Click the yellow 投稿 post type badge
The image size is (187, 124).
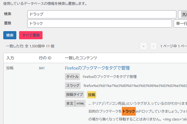[x=92, y=95]
